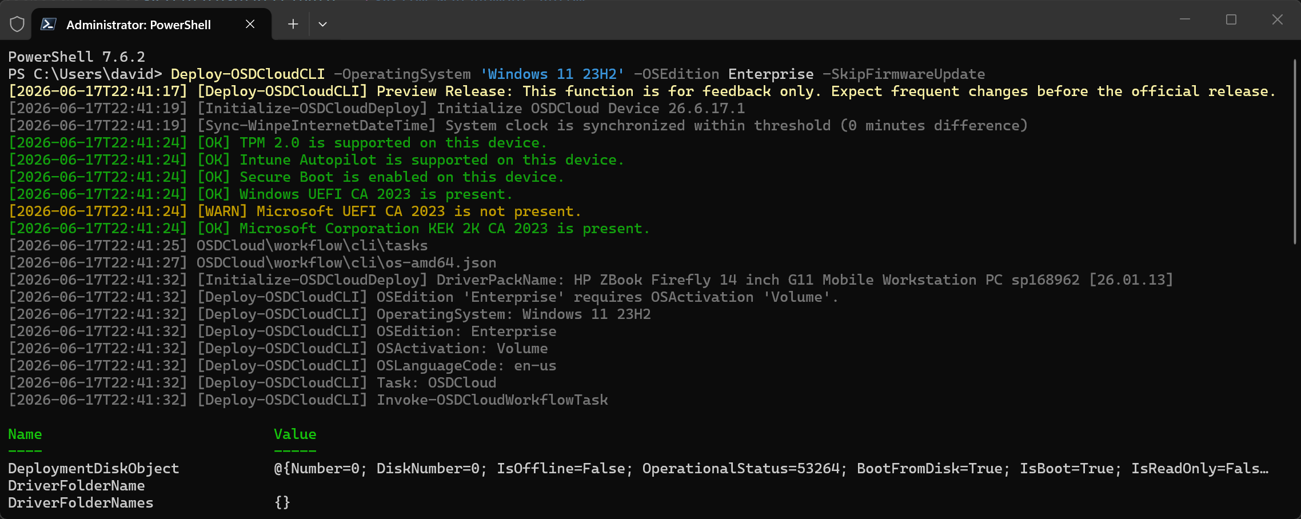Click the PowerShell icon on the tab
Image resolution: width=1301 pixels, height=519 pixels.
(49, 24)
